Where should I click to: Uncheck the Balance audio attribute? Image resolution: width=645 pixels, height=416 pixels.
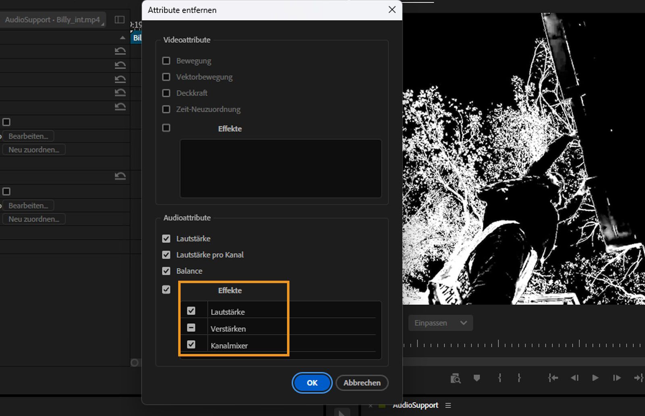pos(166,271)
